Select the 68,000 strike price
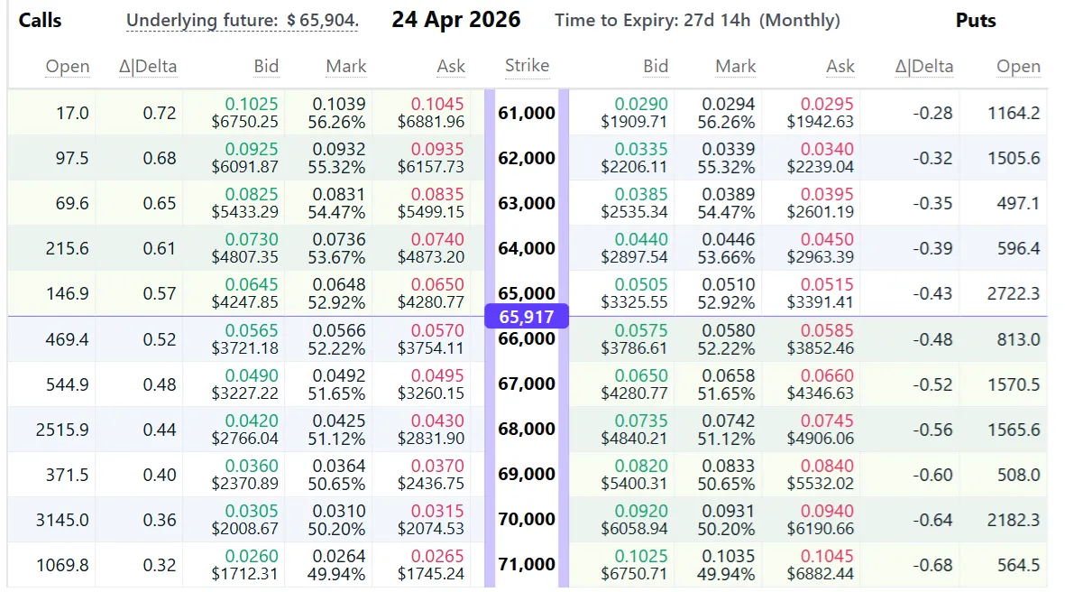The width and height of the screenshot is (1065, 592). tap(528, 429)
